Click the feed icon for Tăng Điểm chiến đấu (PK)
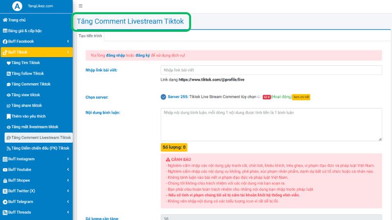The image size is (392, 220). pyautogui.click(x=8, y=149)
